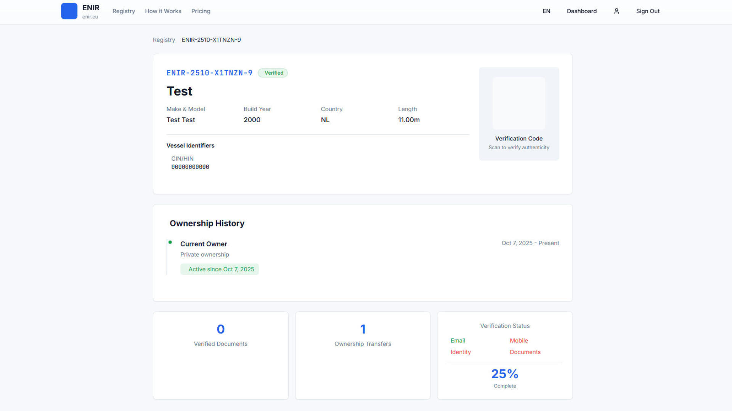Click the Ownership Transfers count card
732x411 pixels.
click(x=363, y=355)
